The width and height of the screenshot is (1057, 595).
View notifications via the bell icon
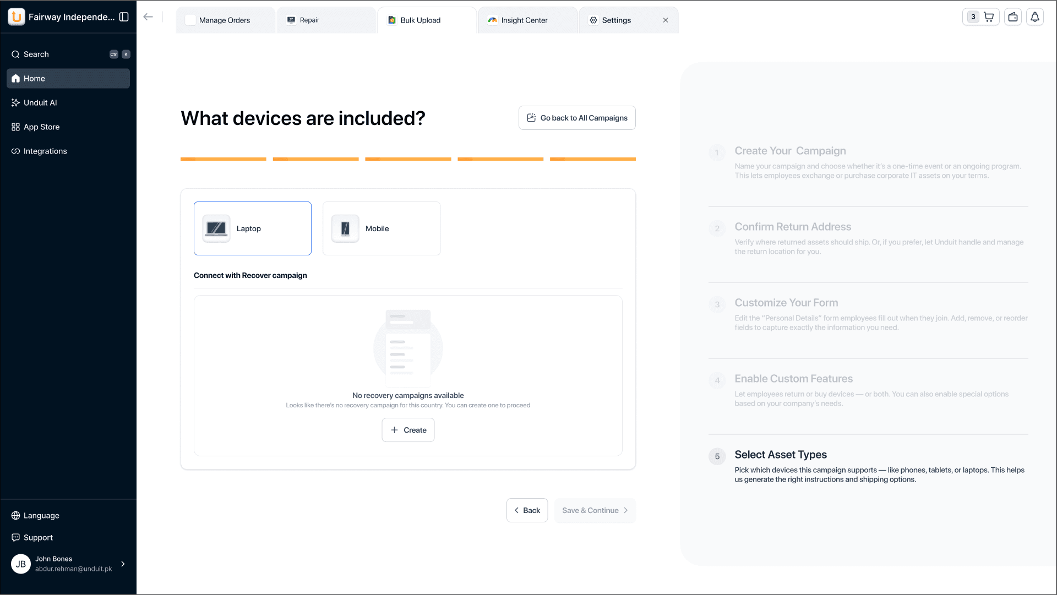1035,17
